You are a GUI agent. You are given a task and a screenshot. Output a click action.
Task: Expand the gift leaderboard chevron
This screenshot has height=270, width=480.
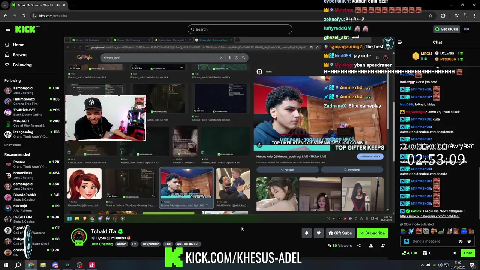437,66
